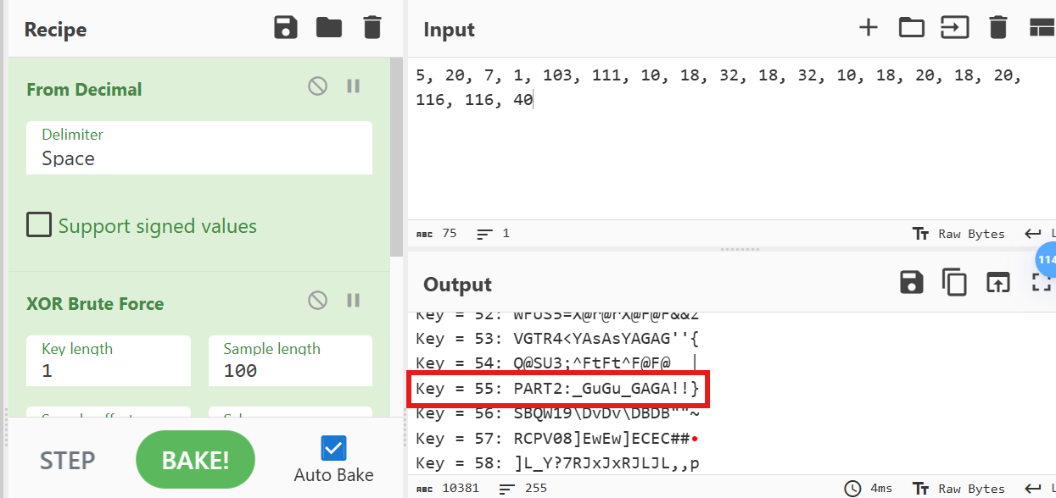
Task: Copy the raw output to clipboard
Action: (955, 283)
